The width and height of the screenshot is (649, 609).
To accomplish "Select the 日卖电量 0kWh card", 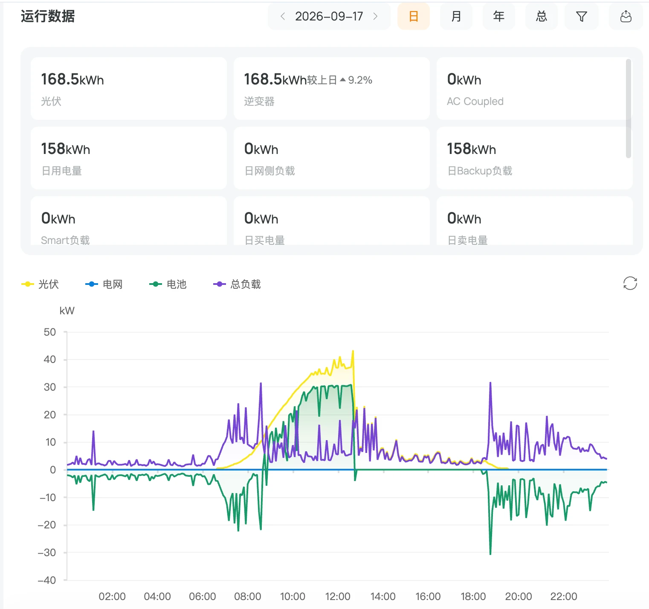I will coord(535,220).
